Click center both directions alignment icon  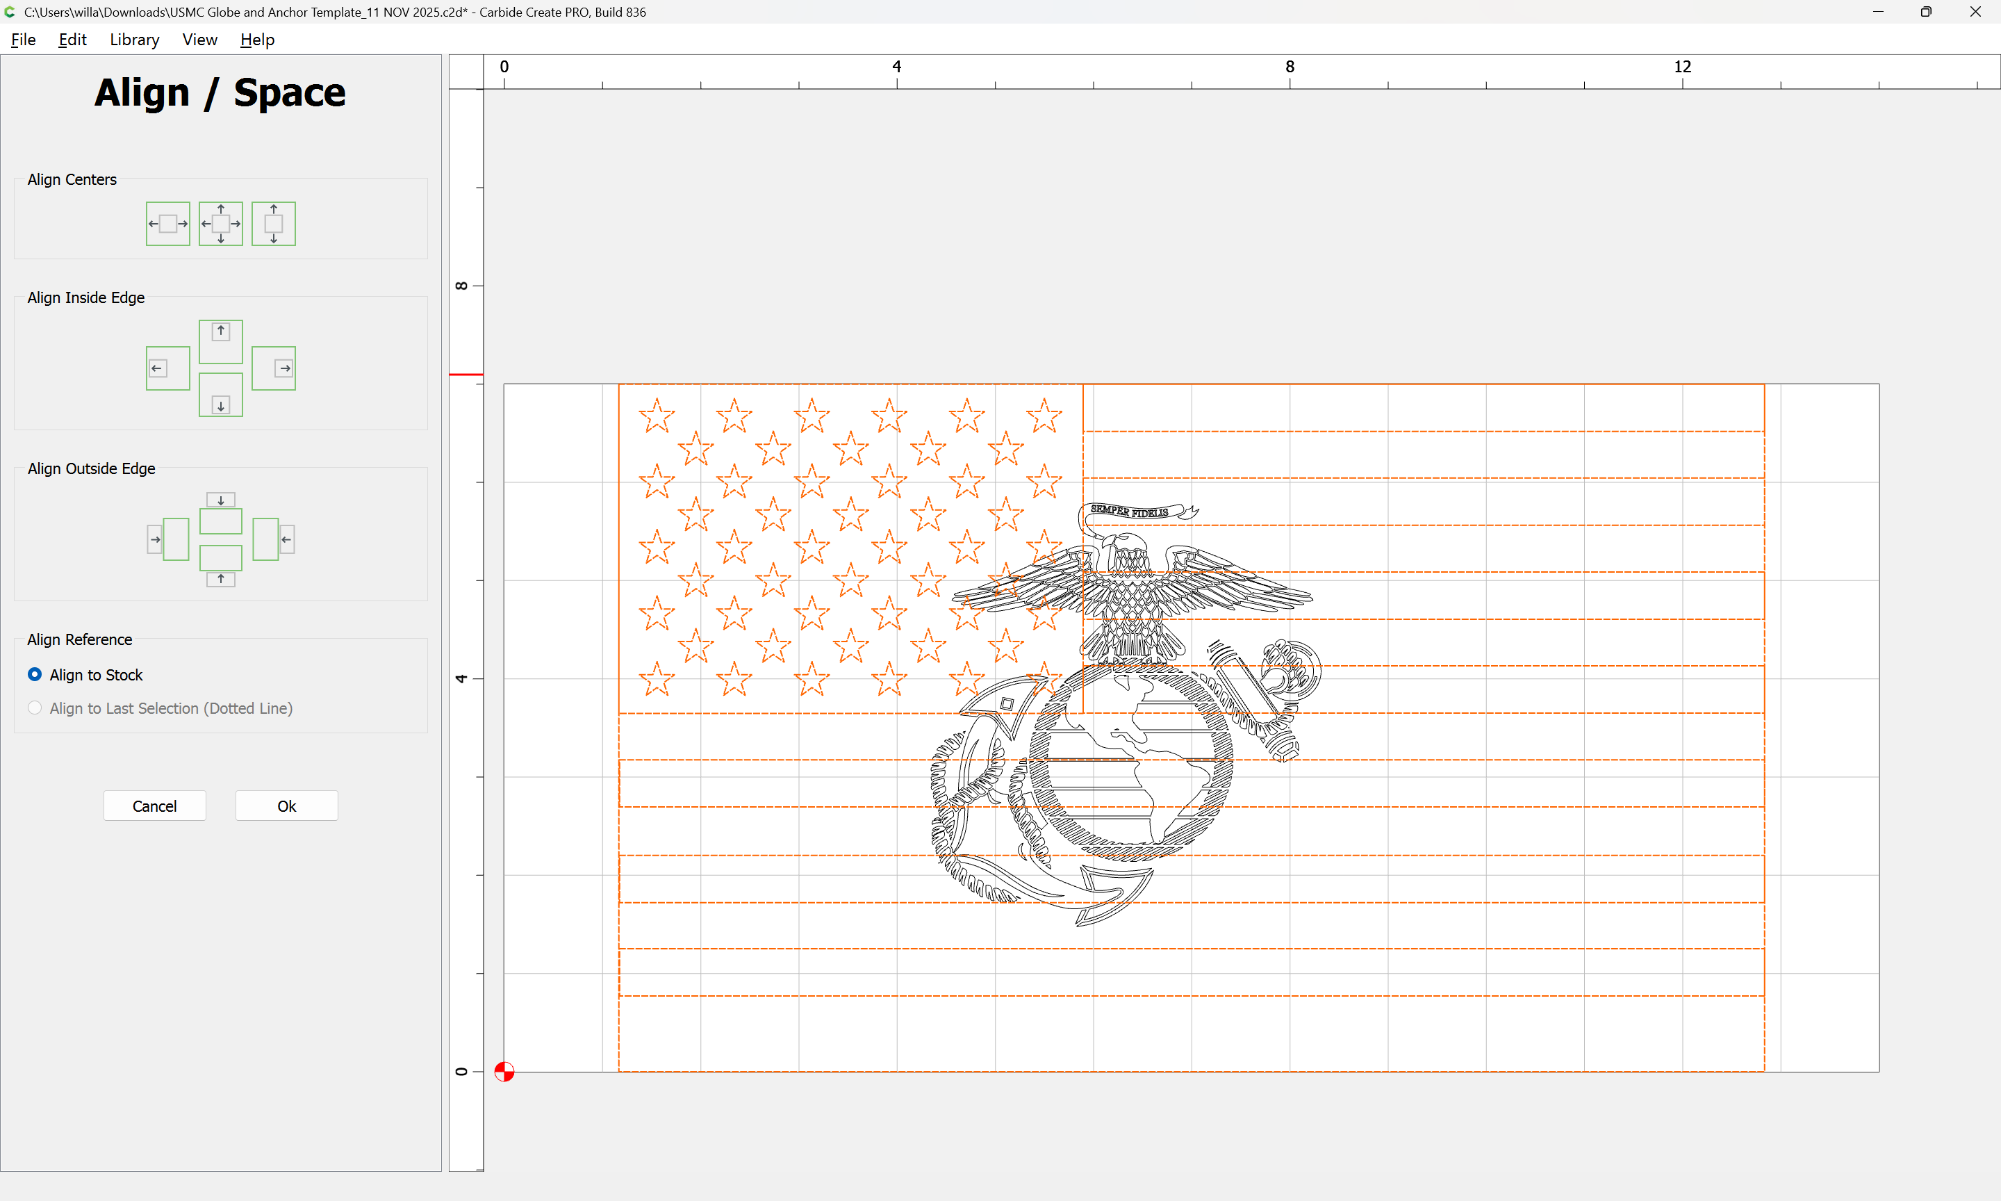click(x=221, y=223)
